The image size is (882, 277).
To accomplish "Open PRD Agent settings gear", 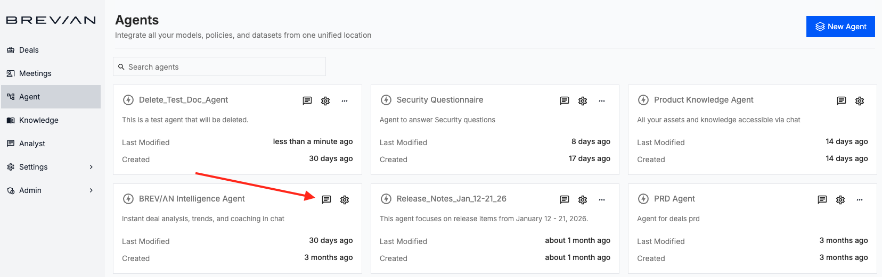I will click(840, 199).
